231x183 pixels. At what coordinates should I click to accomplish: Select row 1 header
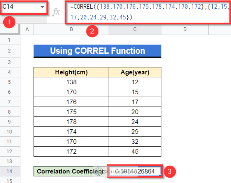[9, 40]
